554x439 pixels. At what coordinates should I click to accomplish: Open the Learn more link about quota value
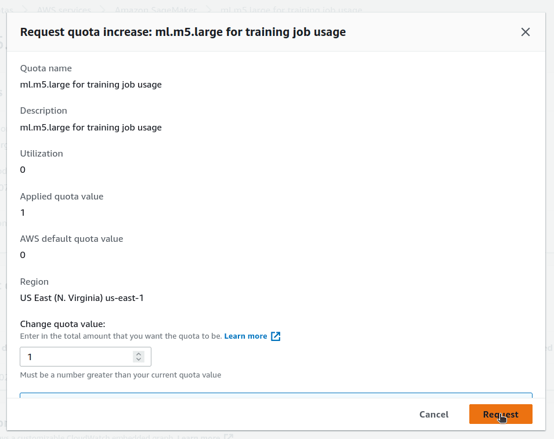245,336
